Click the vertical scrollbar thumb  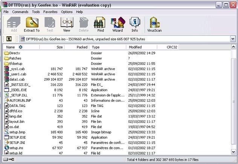coord(233,101)
